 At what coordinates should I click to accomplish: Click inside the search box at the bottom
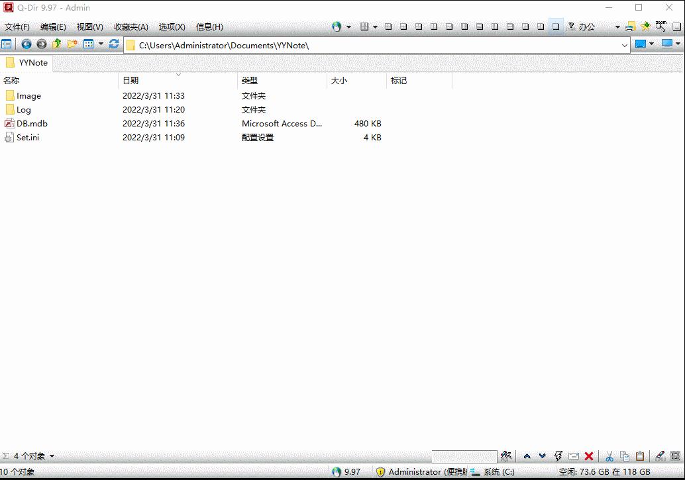tap(464, 456)
